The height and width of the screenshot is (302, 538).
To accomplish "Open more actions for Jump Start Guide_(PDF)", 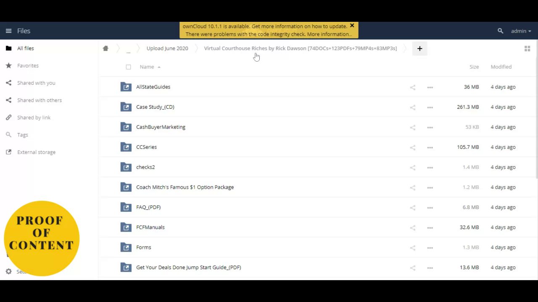I will 430,268.
